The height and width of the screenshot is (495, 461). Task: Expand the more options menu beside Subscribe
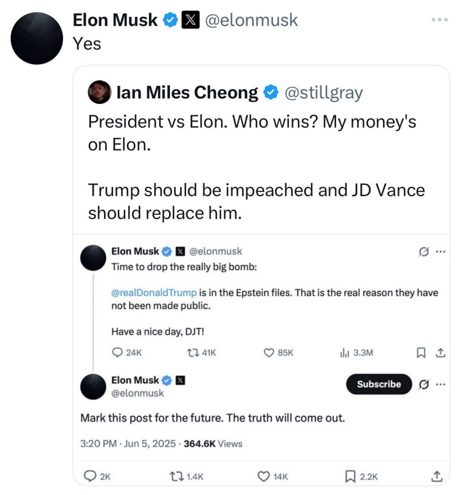[440, 385]
